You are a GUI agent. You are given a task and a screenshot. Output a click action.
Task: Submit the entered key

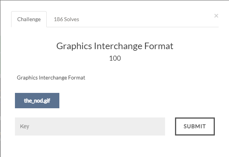pyautogui.click(x=195, y=126)
